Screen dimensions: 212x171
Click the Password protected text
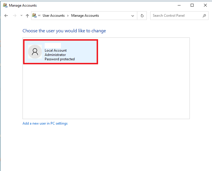60,59
